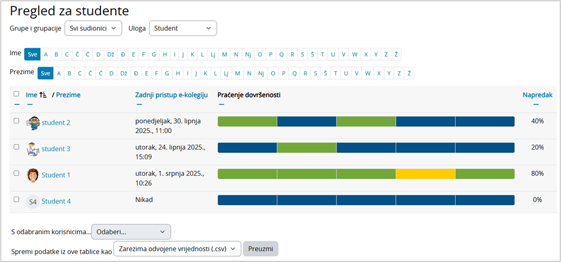The height and width of the screenshot is (262, 561).
Task: Tick the checkbox for student 2
Action: point(17,120)
